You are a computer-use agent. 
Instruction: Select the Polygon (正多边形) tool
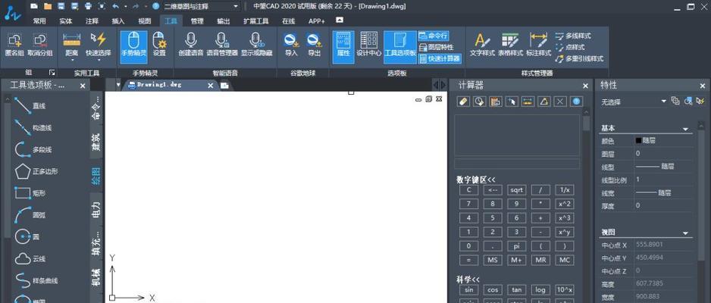tap(36, 172)
